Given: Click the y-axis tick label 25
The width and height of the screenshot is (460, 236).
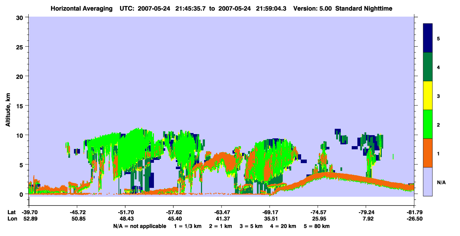Looking at the screenshot, I should 21,47.
